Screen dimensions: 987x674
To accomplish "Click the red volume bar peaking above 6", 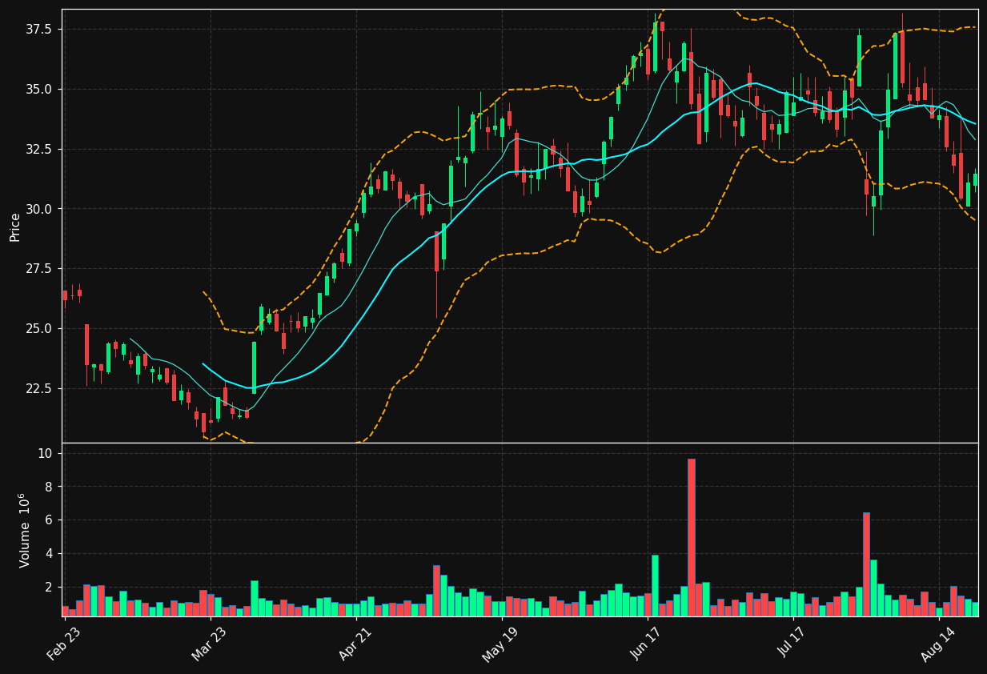I will coord(866,564).
